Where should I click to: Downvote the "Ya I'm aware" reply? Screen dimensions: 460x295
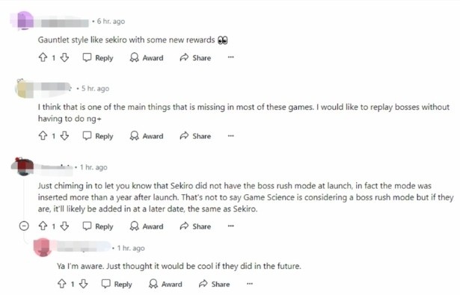84,284
